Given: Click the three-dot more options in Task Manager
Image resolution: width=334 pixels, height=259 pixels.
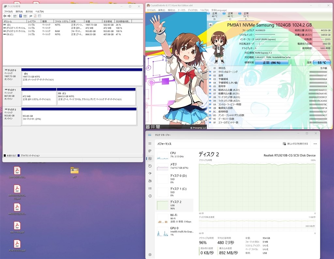Looking at the screenshot, I should [x=315, y=144].
